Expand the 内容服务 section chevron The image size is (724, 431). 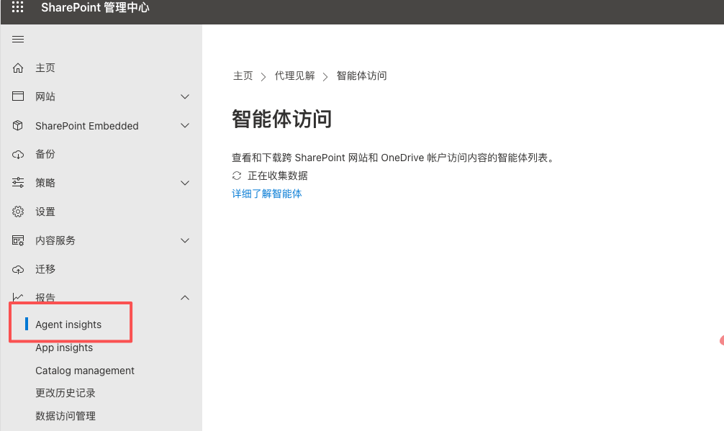185,240
